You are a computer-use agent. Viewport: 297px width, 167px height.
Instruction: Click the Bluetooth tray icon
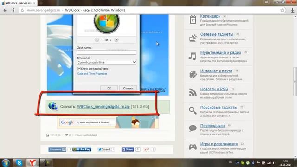tap(253, 163)
